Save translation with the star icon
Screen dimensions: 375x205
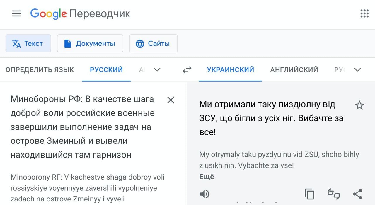tap(359, 105)
